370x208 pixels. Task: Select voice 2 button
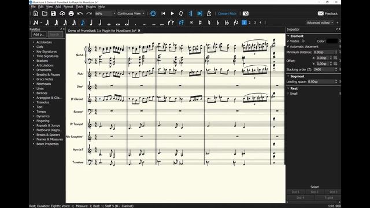pos(249,23)
